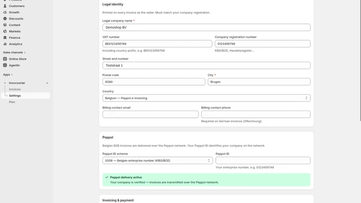
Task: Open Agentic channel
Action: [x=14, y=65]
